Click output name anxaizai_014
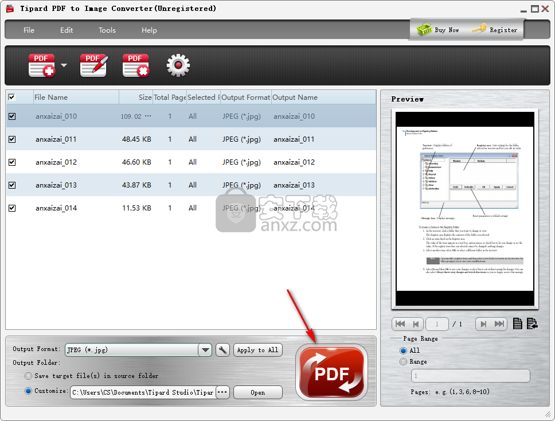The width and height of the screenshot is (555, 421). coord(294,208)
